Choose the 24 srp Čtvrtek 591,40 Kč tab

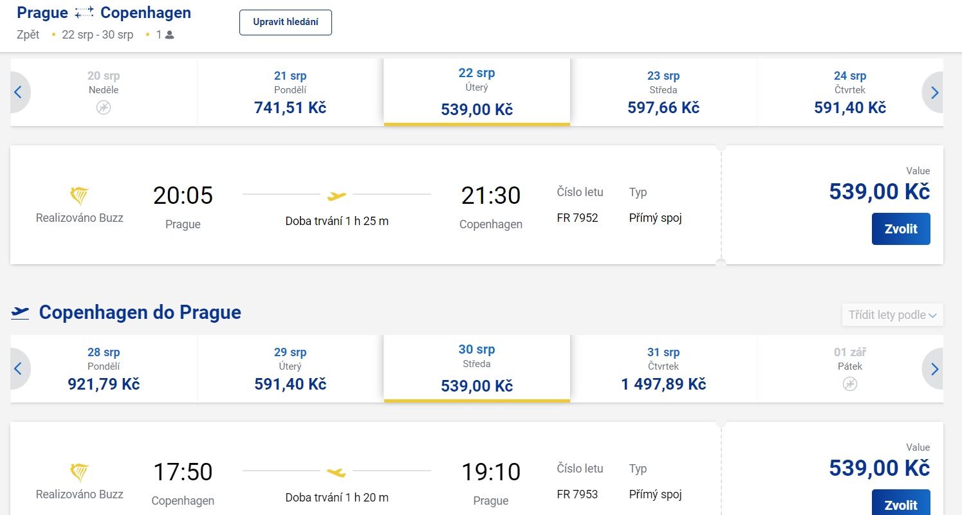(x=850, y=93)
